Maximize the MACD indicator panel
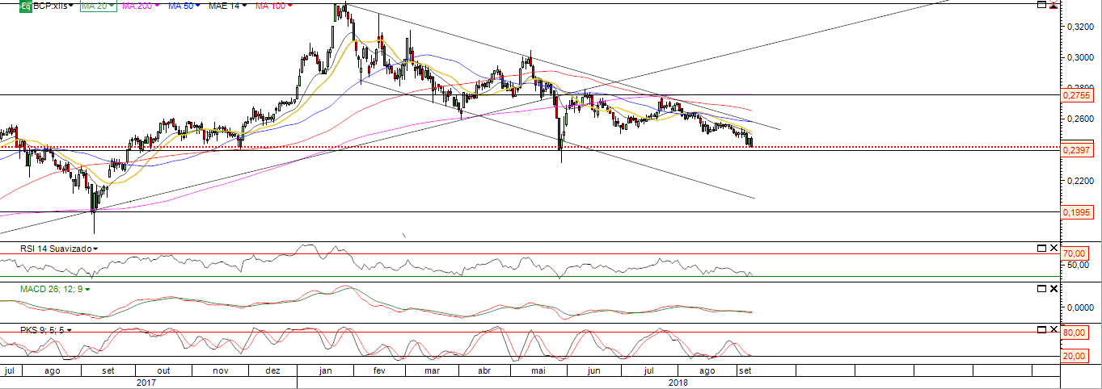Screen dimensions: 1102x389 pyautogui.click(x=1041, y=288)
